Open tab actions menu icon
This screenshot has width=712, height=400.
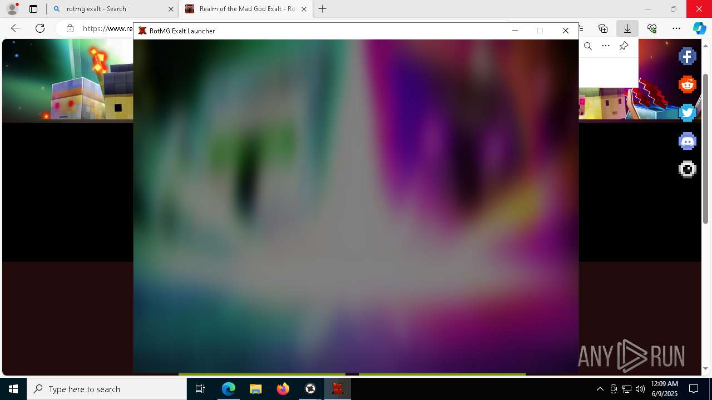[x=33, y=9]
